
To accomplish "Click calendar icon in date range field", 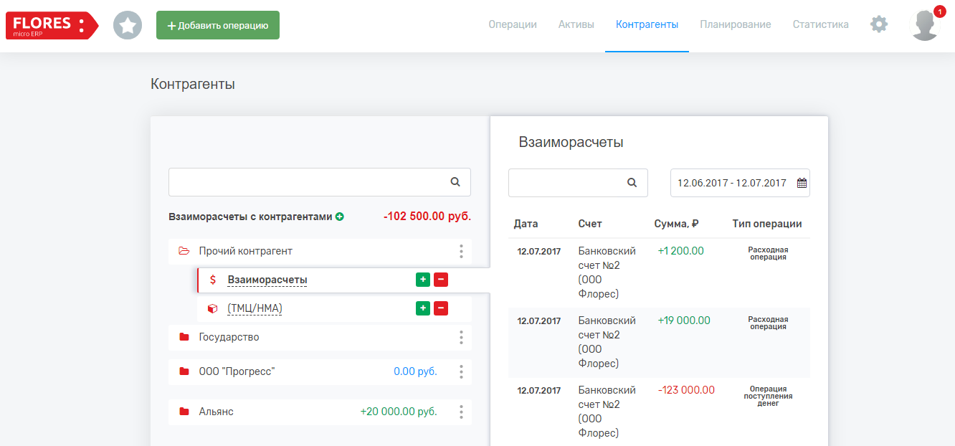I will tap(802, 183).
